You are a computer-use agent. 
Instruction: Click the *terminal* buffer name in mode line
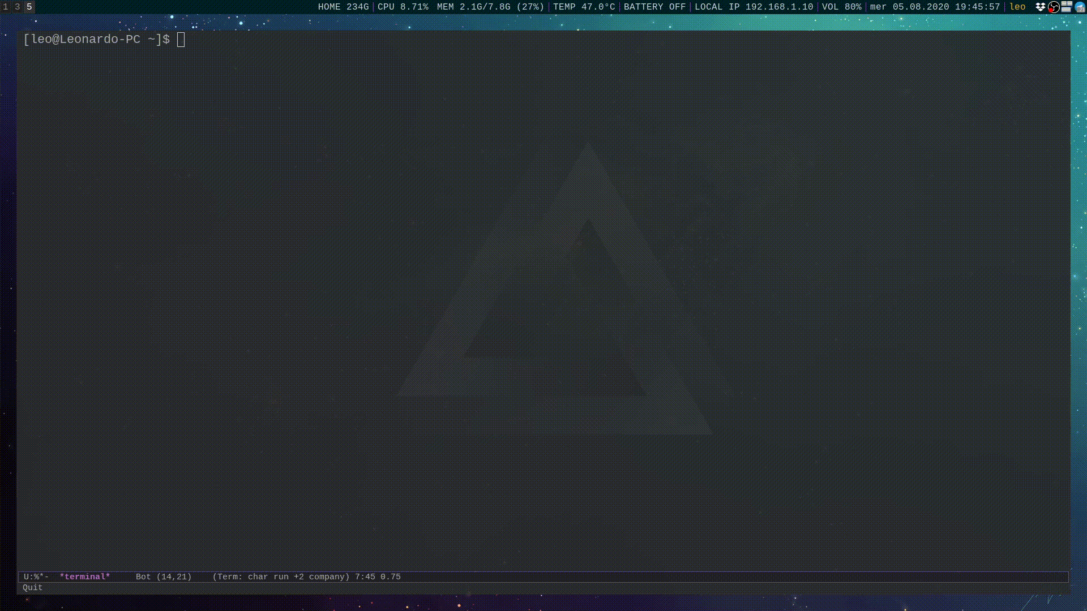[85, 577]
